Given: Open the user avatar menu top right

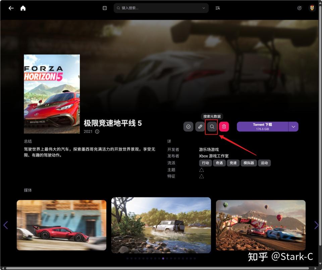Looking at the screenshot, I should click(x=312, y=8).
